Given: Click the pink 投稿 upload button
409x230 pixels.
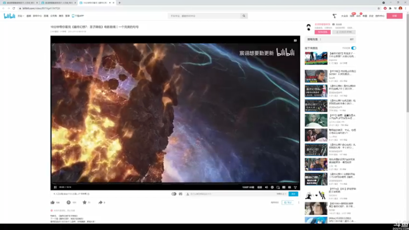Looking at the screenshot, I should tap(394, 16).
